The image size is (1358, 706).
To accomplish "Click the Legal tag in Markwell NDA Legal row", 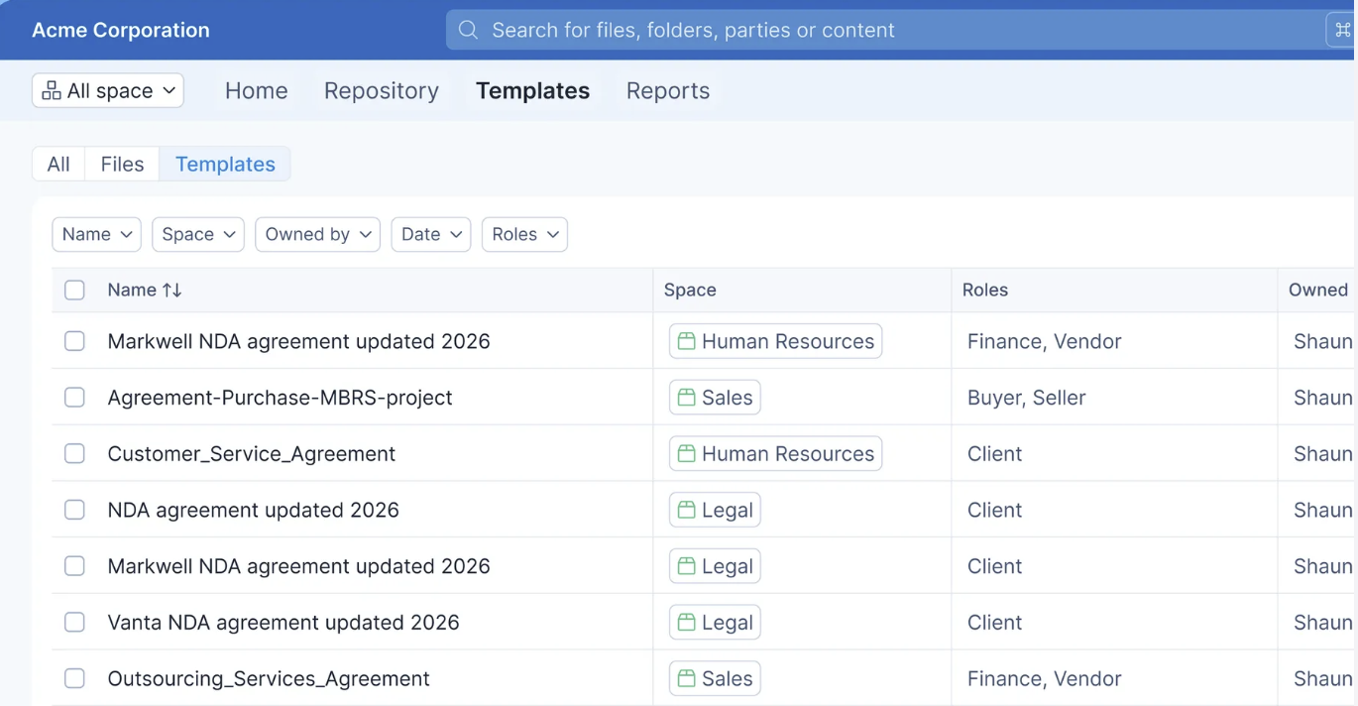I will click(715, 566).
